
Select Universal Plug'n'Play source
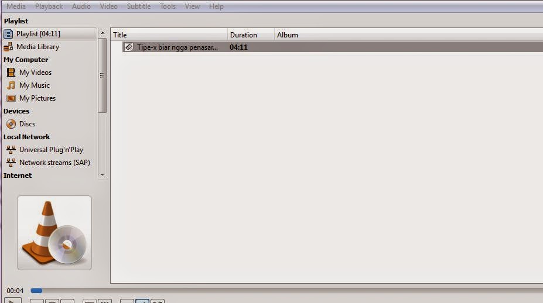[51, 150]
